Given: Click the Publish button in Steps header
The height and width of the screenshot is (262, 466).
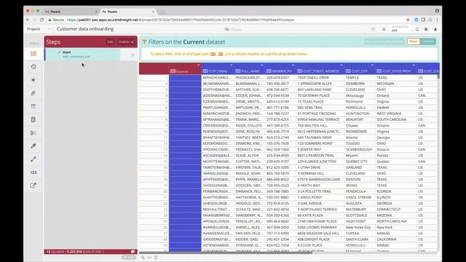Looking at the screenshot, I should (127, 42).
